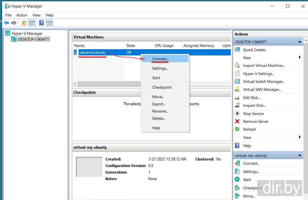
Task: Expand the View submenu arrow in Actions
Action: coord(300,137)
